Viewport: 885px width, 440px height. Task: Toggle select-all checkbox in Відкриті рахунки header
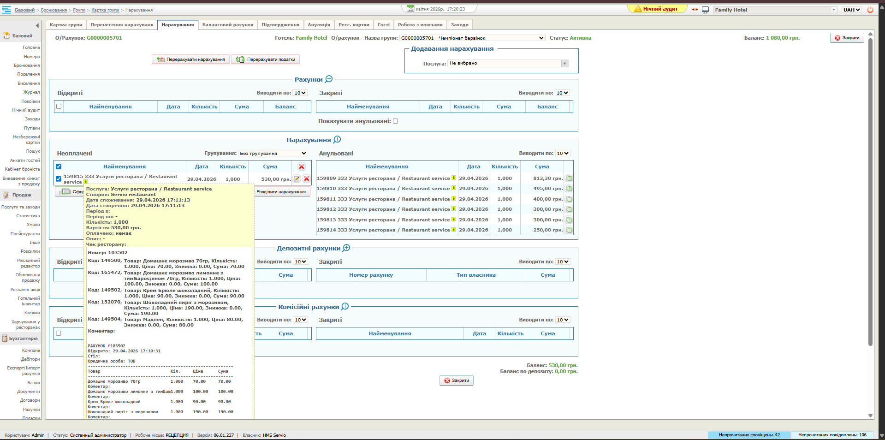point(59,107)
